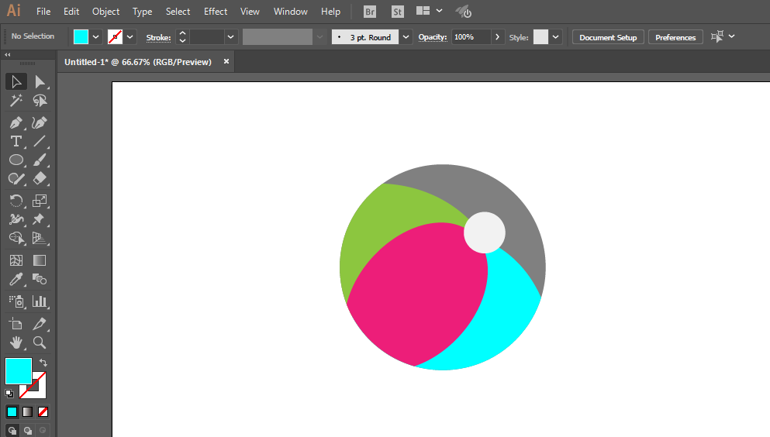The image size is (770, 437).
Task: Select the Type tool
Action: tap(16, 141)
